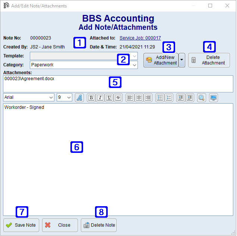The height and width of the screenshot is (236, 237).
Task: Open the Category dropdown showing Paperwork
Action: pyautogui.click(x=135, y=65)
